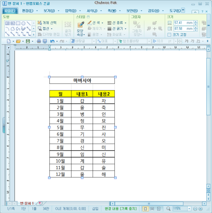This screenshot has width=212, height=213.
Task: Click the 글자 넣기 insert text button
Action: [68, 29]
